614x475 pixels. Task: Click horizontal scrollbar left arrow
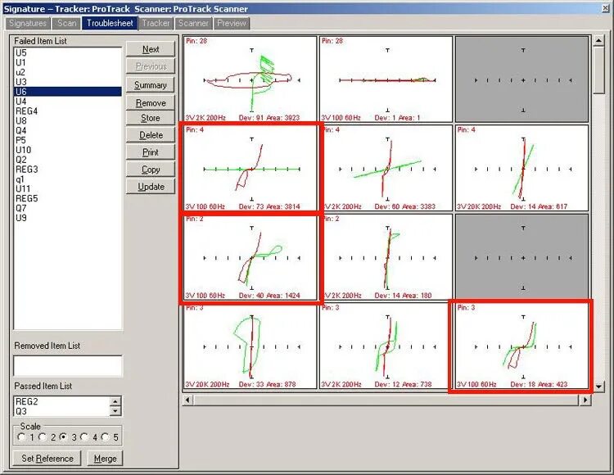pos(187,400)
